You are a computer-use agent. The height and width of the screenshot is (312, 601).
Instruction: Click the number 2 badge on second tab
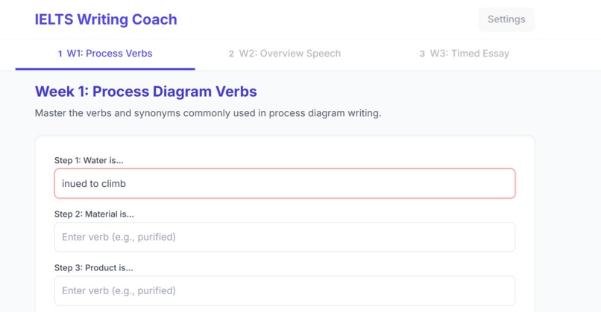231,54
